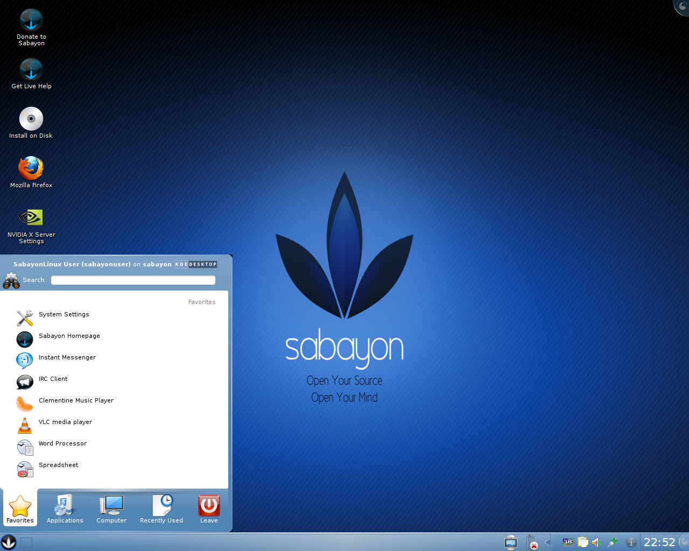Image resolution: width=689 pixels, height=551 pixels.
Task: Switch to the Recently Used tab
Action: [161, 509]
